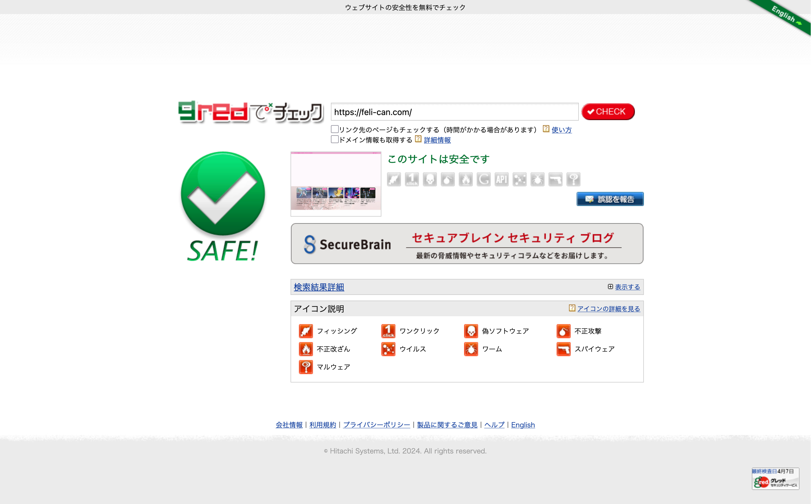Click the 誤認を報告 report button
The width and height of the screenshot is (811, 504).
pos(610,199)
